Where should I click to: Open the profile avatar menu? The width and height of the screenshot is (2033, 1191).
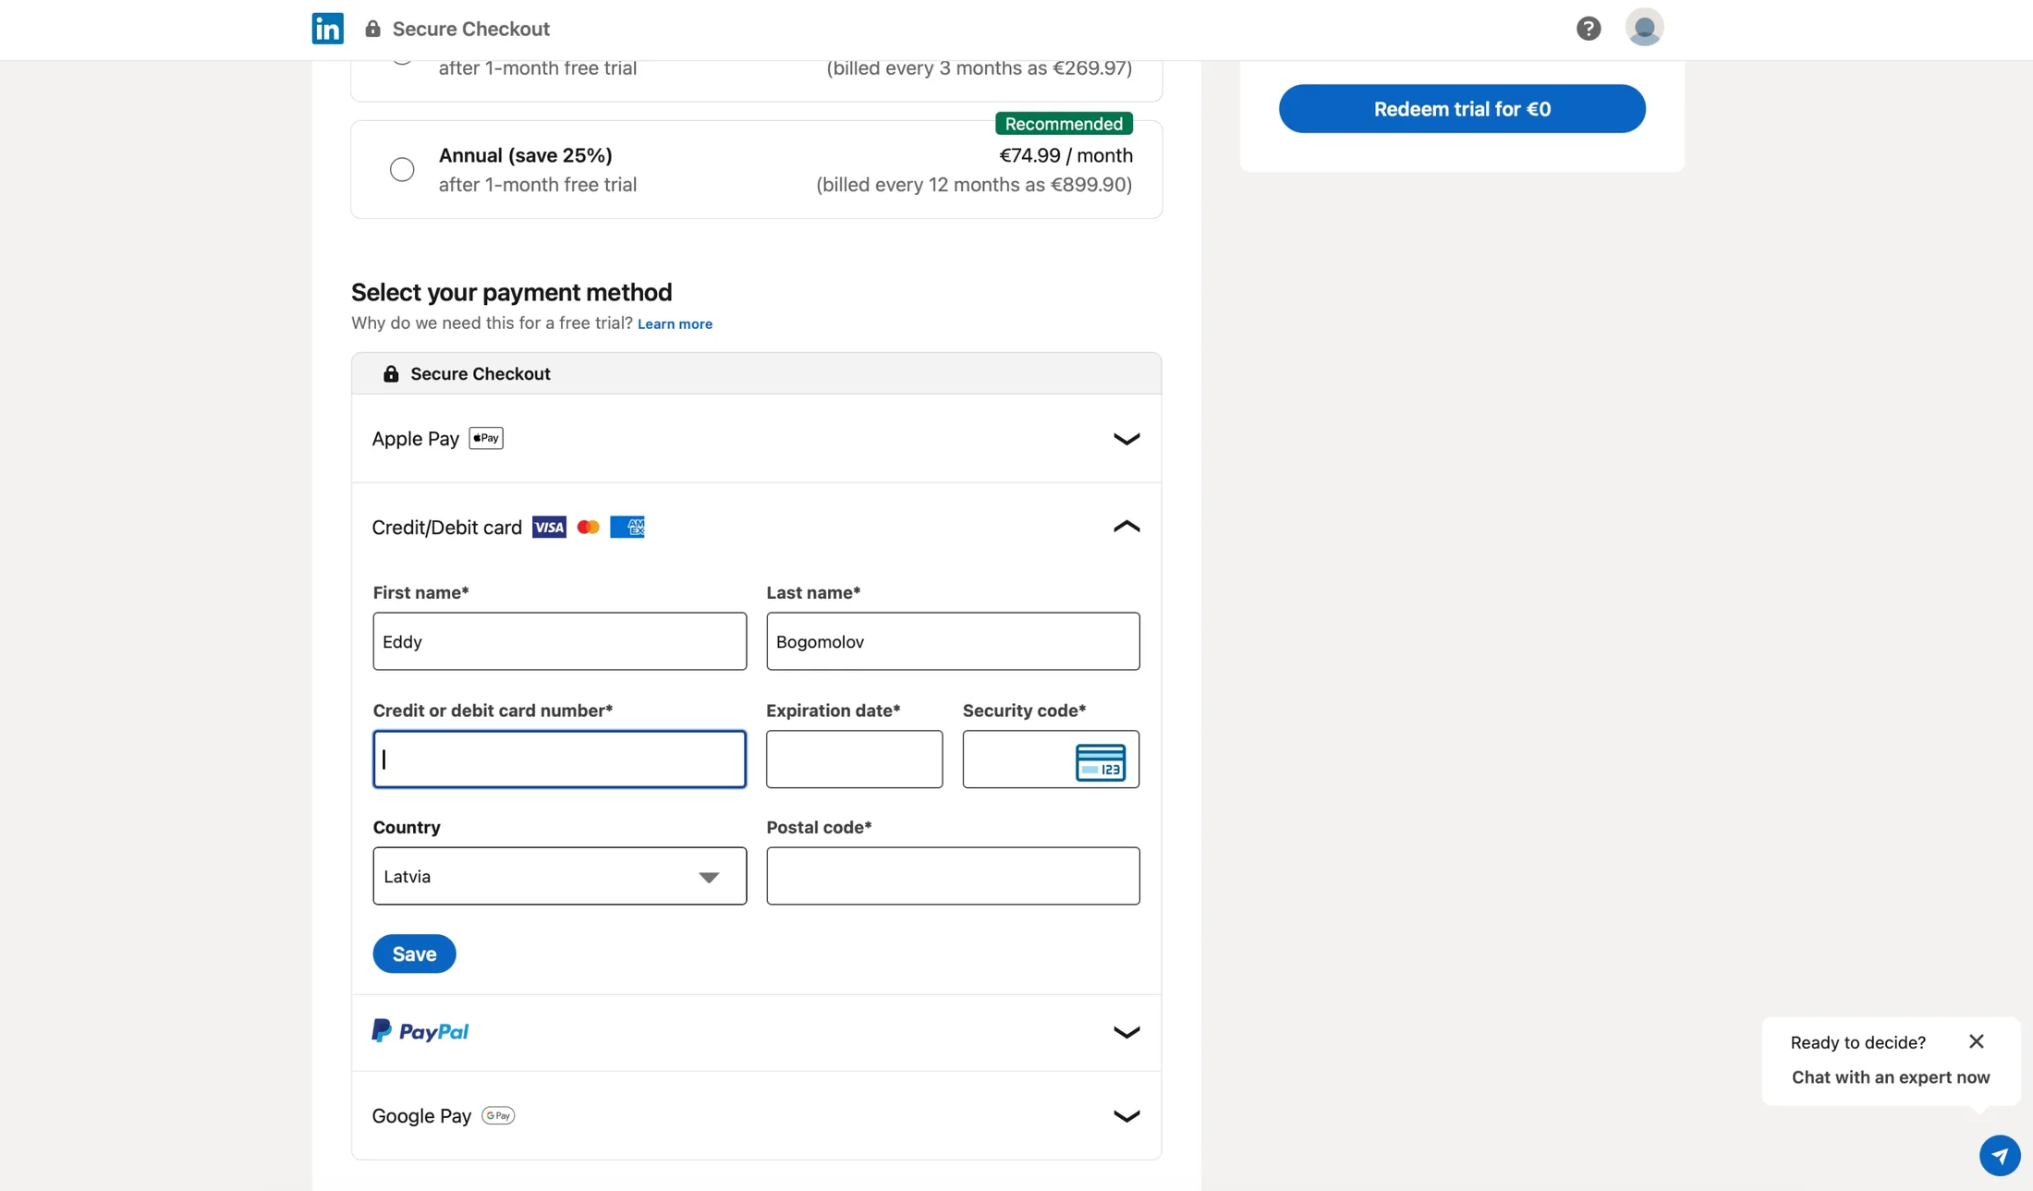[x=1644, y=28]
